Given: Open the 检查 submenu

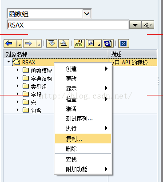Looking at the screenshot, I should coord(83,99).
